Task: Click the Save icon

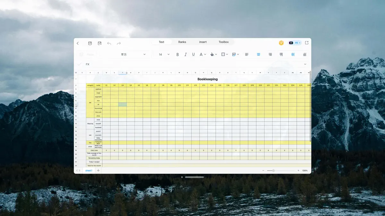Action: pos(90,43)
